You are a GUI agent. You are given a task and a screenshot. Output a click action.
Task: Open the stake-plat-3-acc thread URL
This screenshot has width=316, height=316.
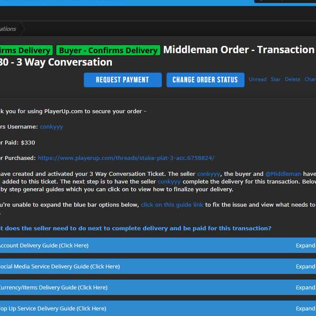(x=126, y=158)
